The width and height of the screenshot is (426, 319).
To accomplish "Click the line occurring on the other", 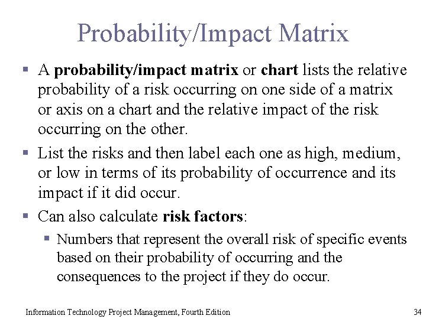I will coord(113,129).
